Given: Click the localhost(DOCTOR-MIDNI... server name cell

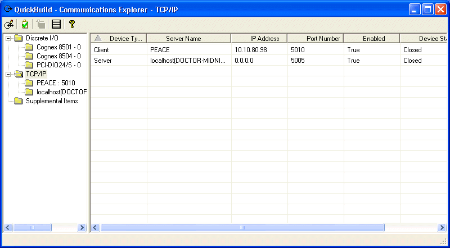Looking at the screenshot, I should coord(189,61).
